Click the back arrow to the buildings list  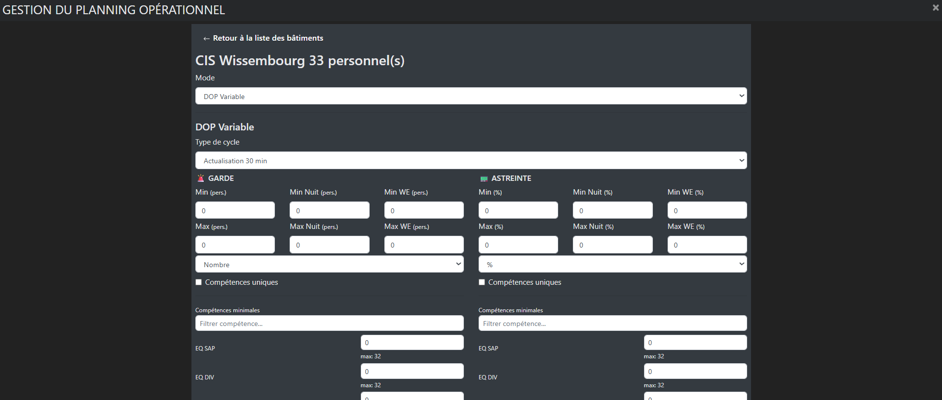pos(206,39)
